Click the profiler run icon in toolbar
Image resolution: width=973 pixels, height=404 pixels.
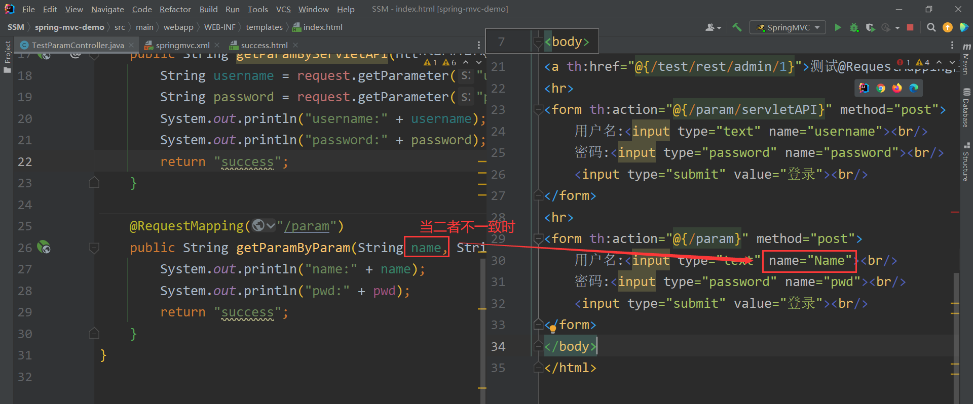[886, 27]
